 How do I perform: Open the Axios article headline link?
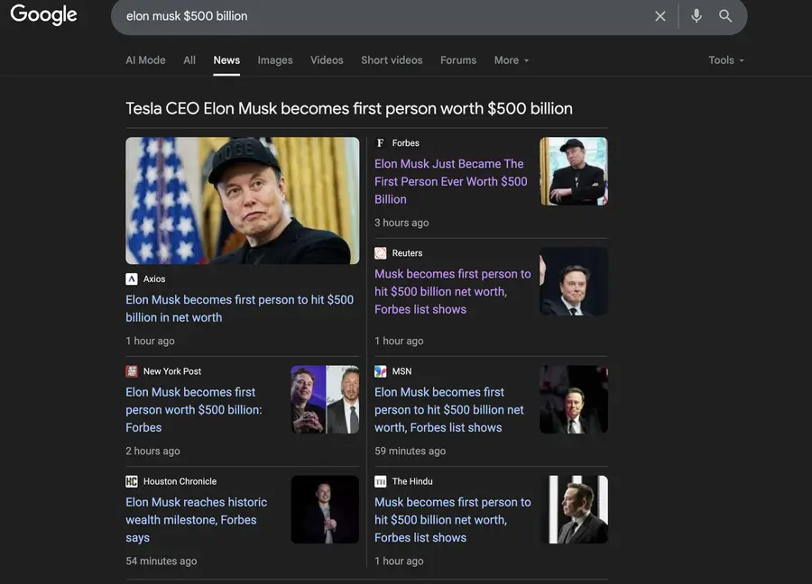[x=239, y=308]
